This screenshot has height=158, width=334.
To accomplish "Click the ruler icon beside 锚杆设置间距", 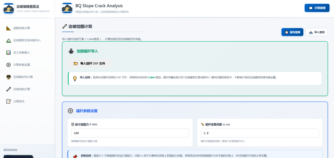I will click(x=203, y=124).
